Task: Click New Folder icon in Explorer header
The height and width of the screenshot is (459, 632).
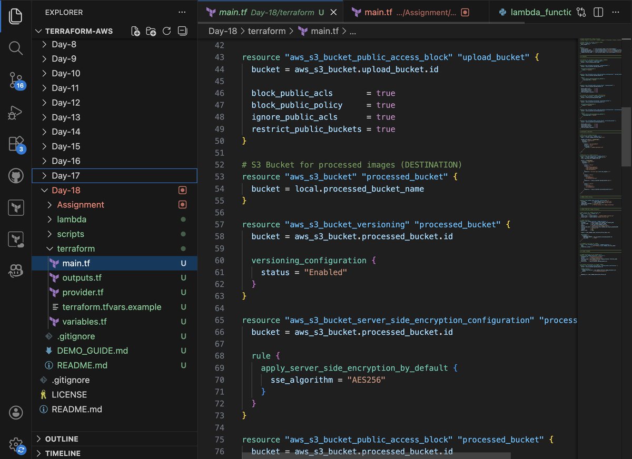Action: [151, 31]
